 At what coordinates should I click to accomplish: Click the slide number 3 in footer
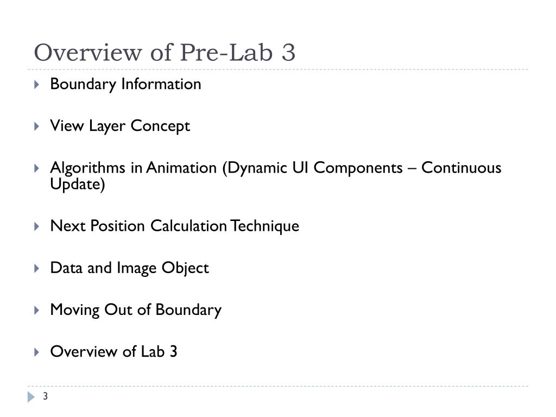pyautogui.click(x=46, y=396)
